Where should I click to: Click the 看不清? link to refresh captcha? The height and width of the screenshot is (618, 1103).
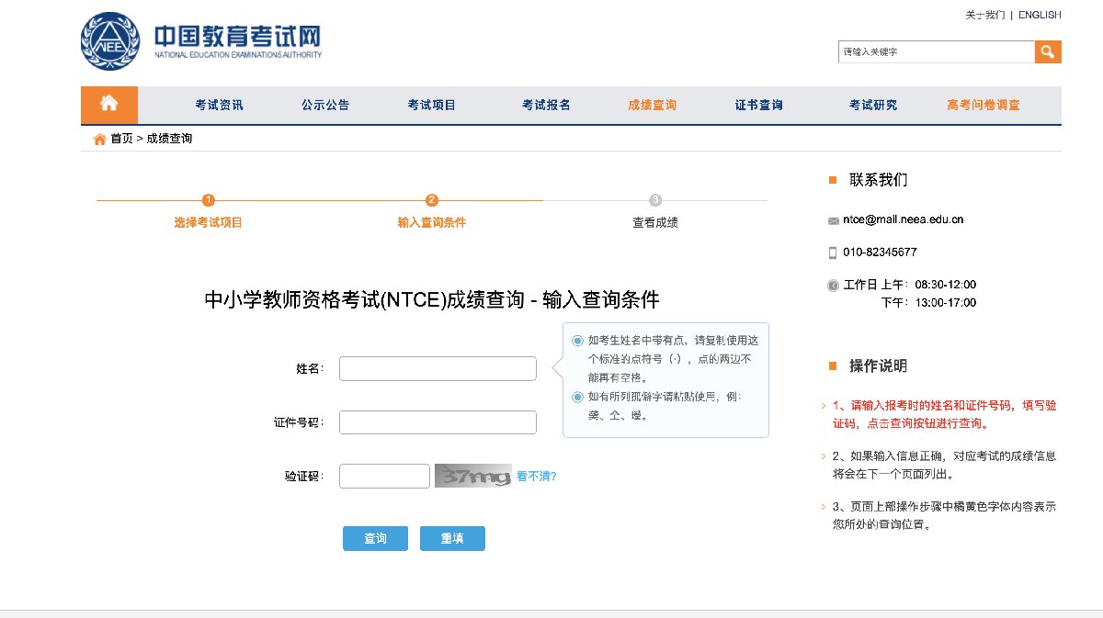tap(536, 477)
